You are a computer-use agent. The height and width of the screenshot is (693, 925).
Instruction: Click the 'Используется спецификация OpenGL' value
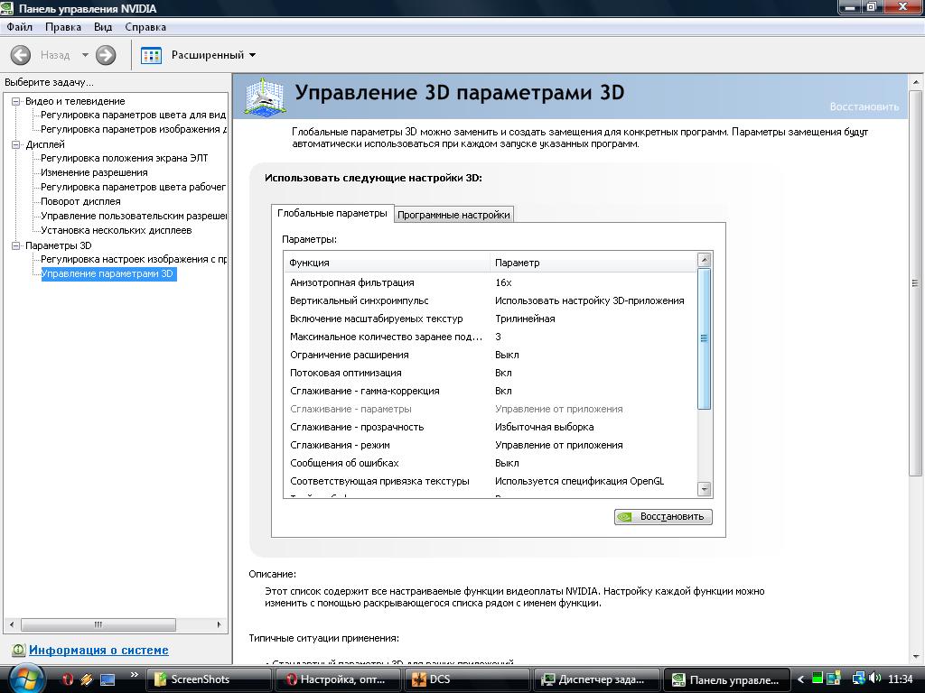click(579, 482)
